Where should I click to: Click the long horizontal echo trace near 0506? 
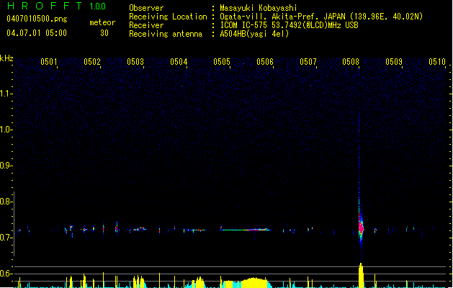pos(246,230)
